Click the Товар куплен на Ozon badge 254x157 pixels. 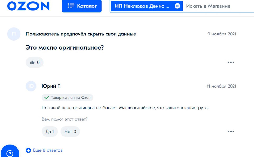click(x=67, y=98)
